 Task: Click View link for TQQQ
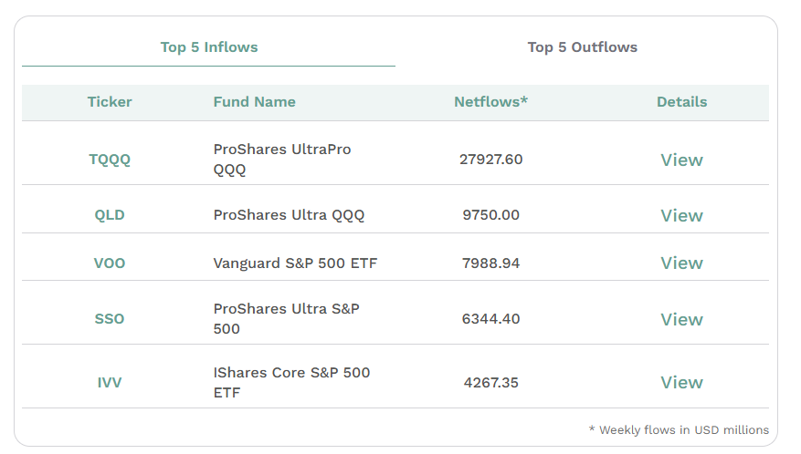pyautogui.click(x=681, y=160)
